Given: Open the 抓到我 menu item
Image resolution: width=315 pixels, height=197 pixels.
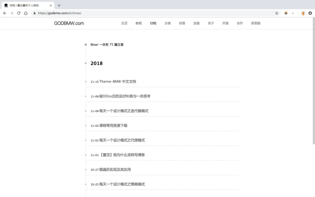Looking at the screenshot, I should pos(256,23).
